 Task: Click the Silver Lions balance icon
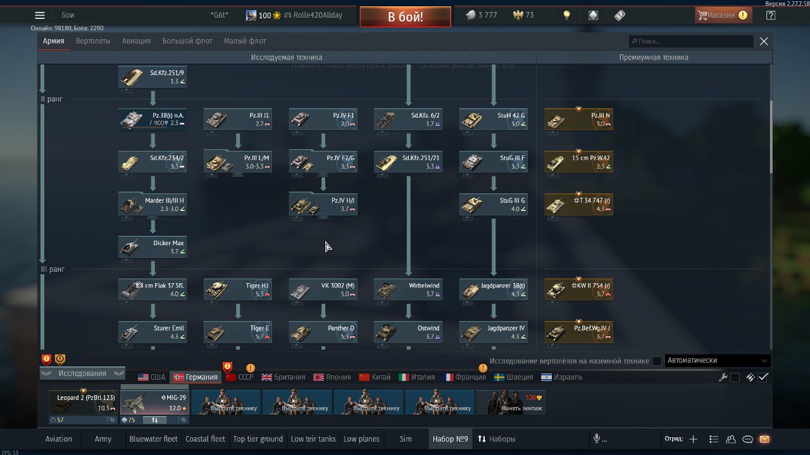tap(471, 15)
